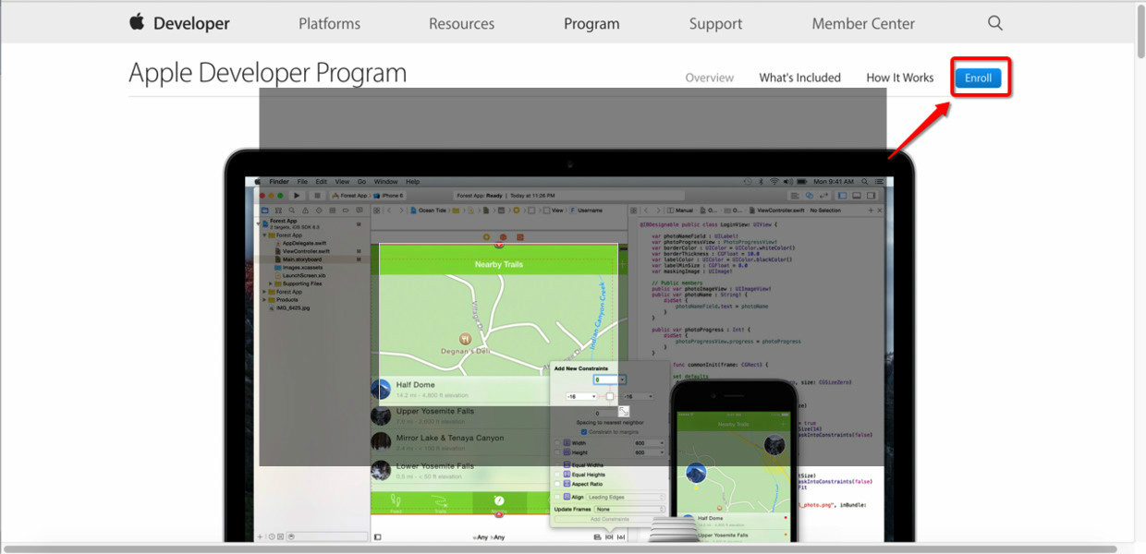Open the site search magnifier
Viewport: 1146px width, 554px height.
(994, 23)
